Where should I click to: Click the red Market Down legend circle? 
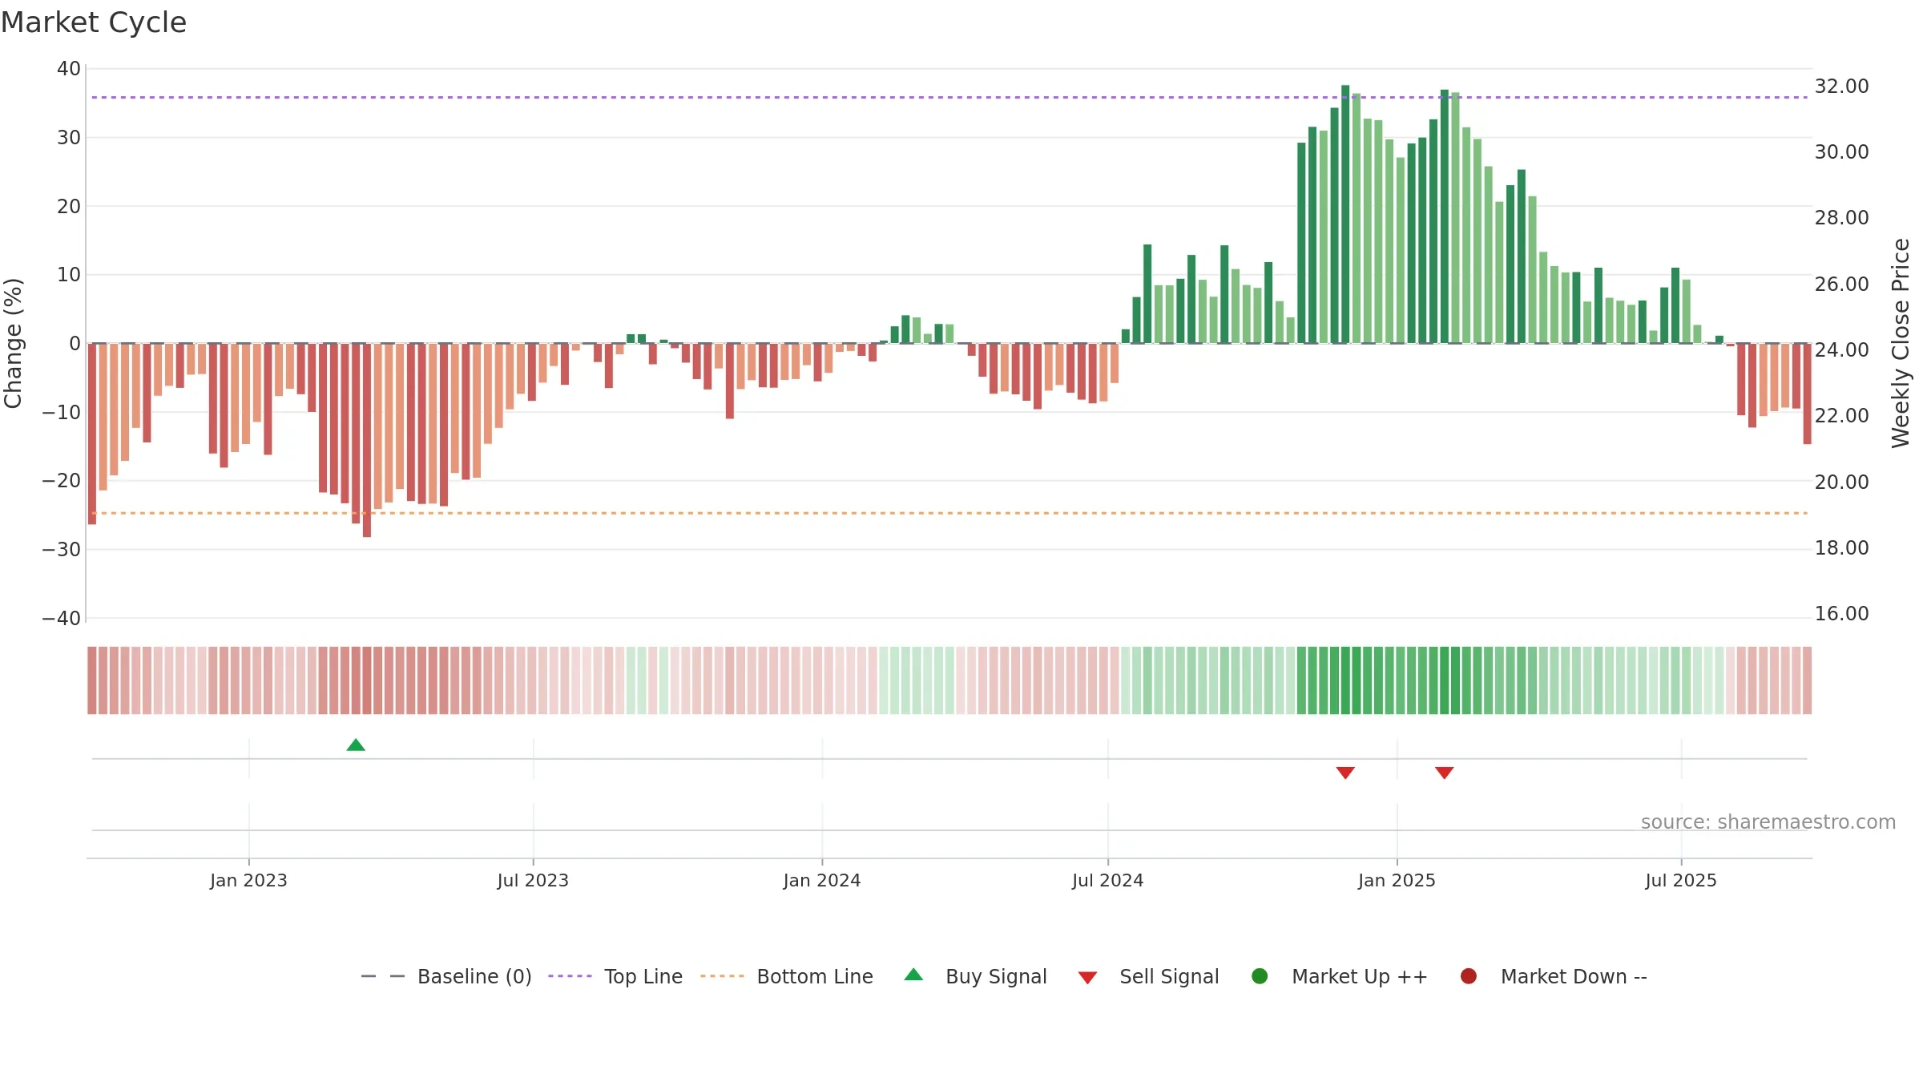pyautogui.click(x=1469, y=976)
